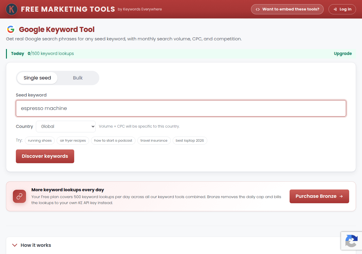Click the link icon in upgrade banner
The height and width of the screenshot is (254, 362).
point(19,196)
